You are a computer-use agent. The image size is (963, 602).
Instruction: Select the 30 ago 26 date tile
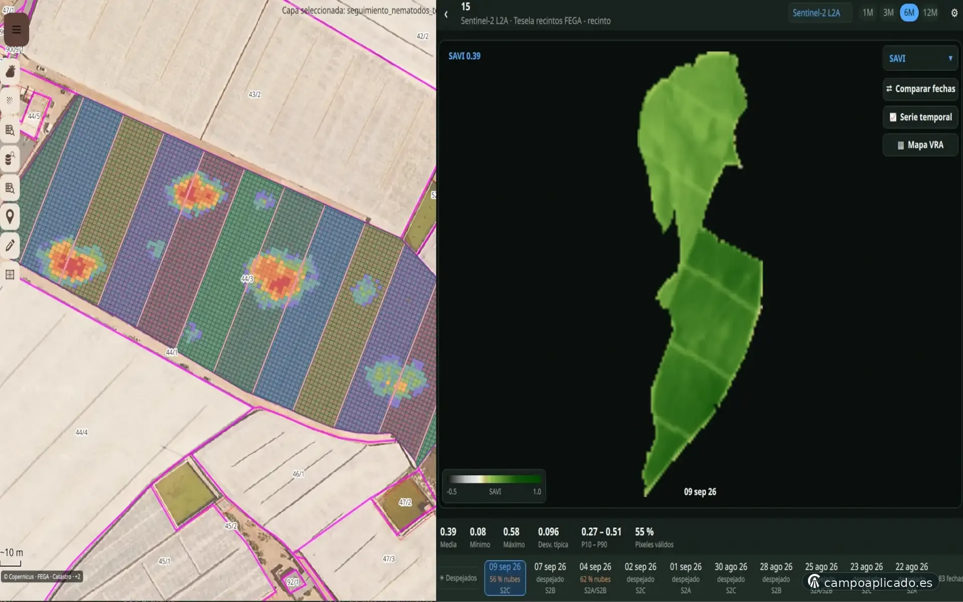click(x=731, y=578)
